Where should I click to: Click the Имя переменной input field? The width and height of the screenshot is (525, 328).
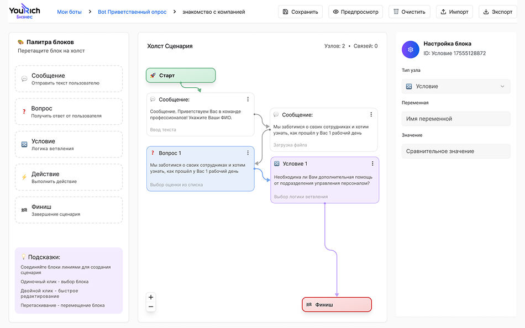tap(456, 119)
